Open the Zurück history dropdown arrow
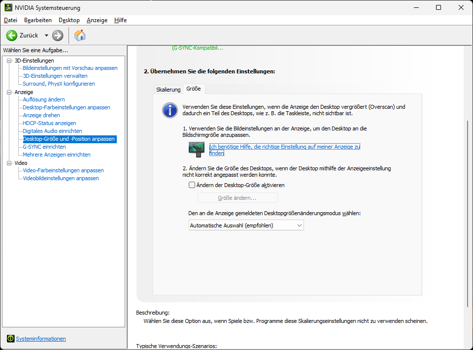The height and width of the screenshot is (350, 473). pyautogui.click(x=46, y=35)
